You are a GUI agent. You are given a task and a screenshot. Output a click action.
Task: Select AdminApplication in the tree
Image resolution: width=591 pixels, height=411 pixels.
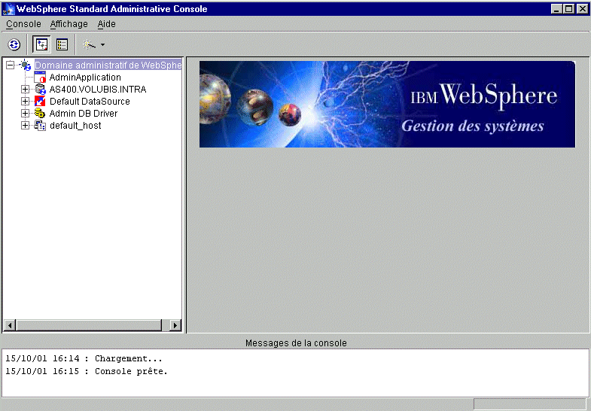[x=85, y=78]
